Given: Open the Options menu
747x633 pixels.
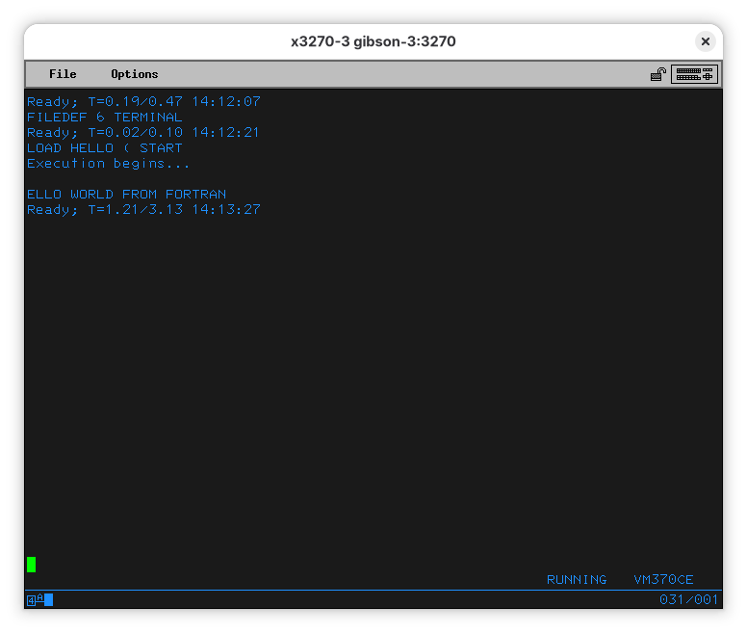Looking at the screenshot, I should click(134, 74).
